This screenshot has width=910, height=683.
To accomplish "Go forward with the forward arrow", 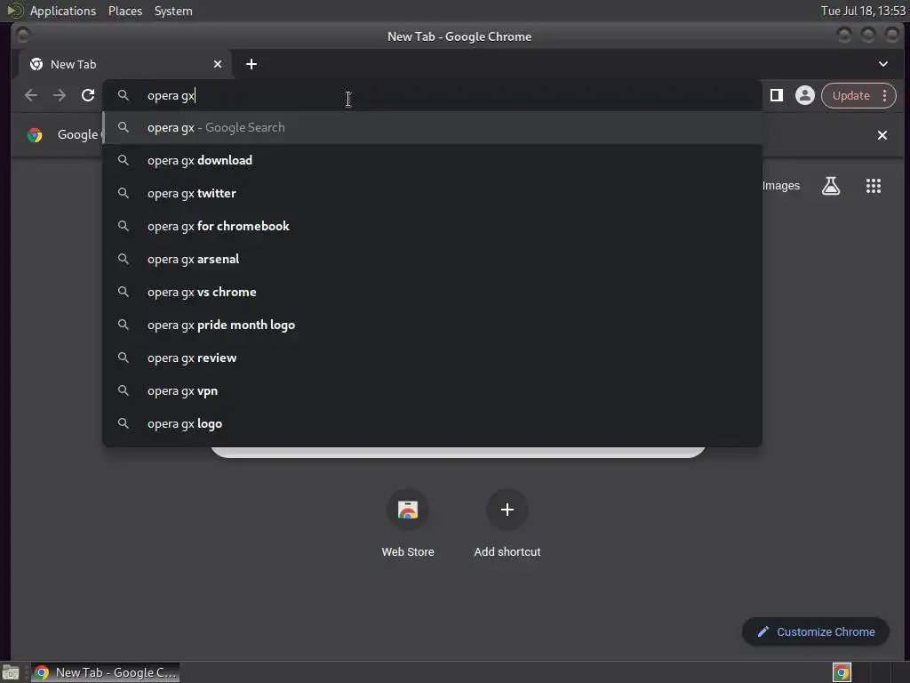I will tap(60, 95).
